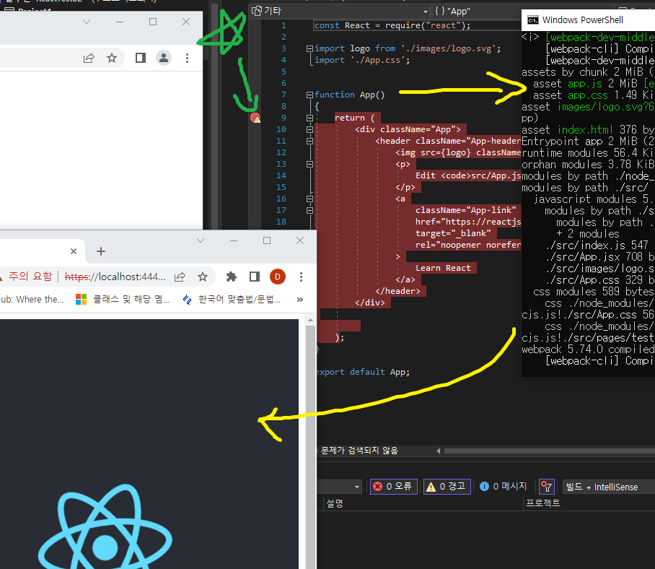Click the editor horizontal scrollbar left arrow
Screen dimensions: 655x569
(438, 451)
